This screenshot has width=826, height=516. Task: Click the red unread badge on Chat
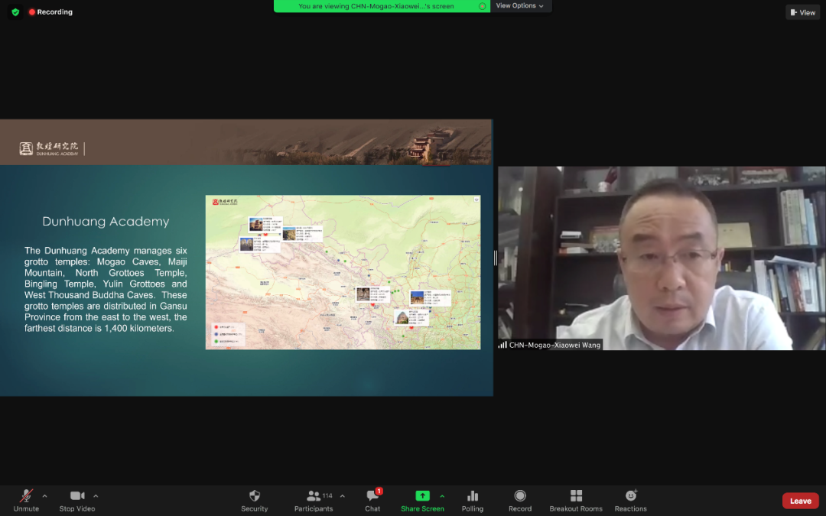(379, 492)
